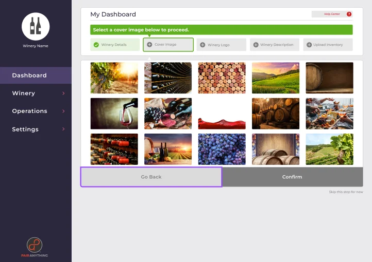Click the plus icon on Winery Logo step
Screen dimensions: 372x262
pos(202,45)
